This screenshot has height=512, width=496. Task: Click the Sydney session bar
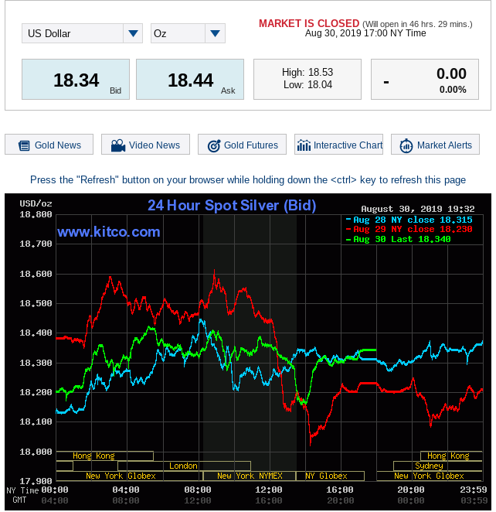437,466
